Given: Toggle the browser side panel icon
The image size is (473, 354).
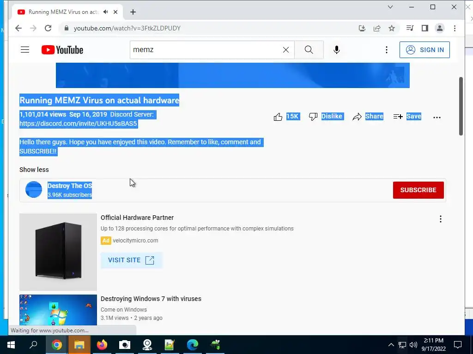Looking at the screenshot, I should pyautogui.click(x=425, y=28).
